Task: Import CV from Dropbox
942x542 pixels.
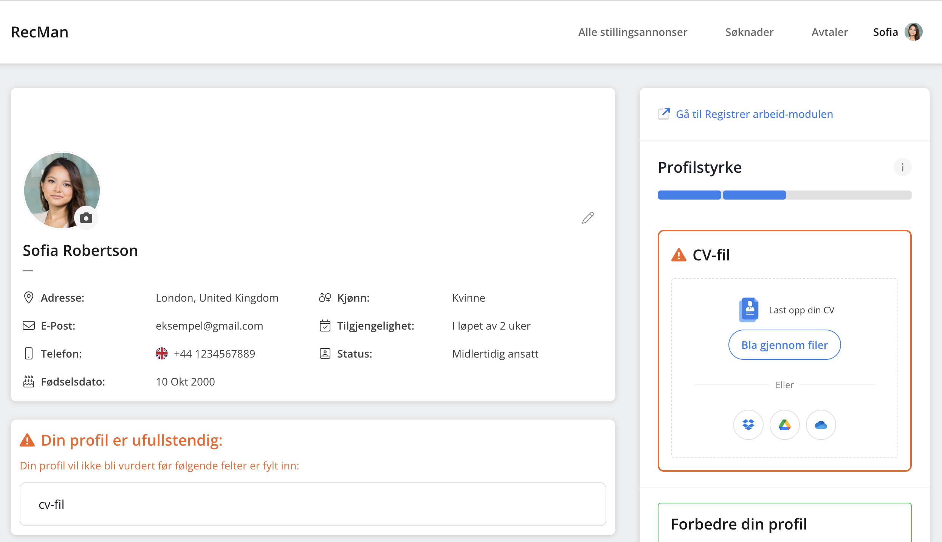Action: click(748, 425)
